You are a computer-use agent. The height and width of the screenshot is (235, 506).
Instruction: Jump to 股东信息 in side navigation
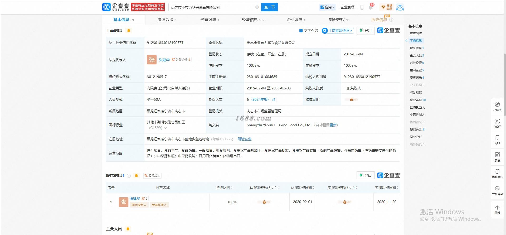[x=417, y=48]
